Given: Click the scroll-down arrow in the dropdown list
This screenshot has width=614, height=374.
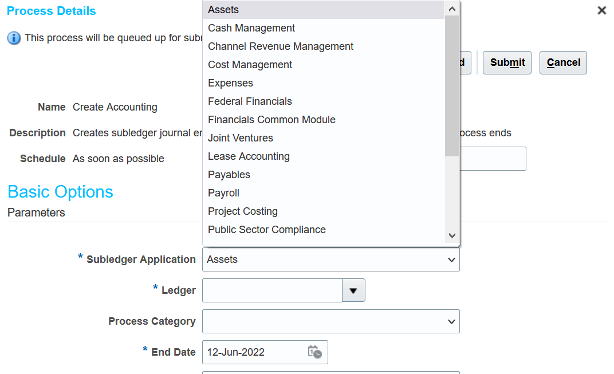Looking at the screenshot, I should point(452,235).
